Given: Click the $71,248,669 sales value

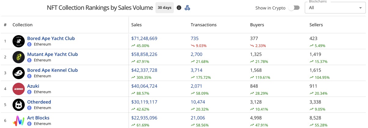Looking at the screenshot, I should (144, 38).
